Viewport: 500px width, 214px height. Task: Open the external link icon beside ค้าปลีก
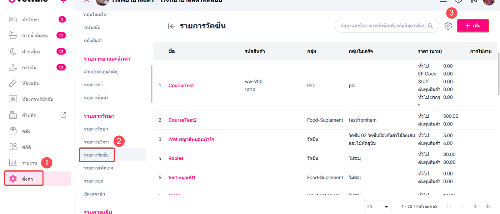63,115
